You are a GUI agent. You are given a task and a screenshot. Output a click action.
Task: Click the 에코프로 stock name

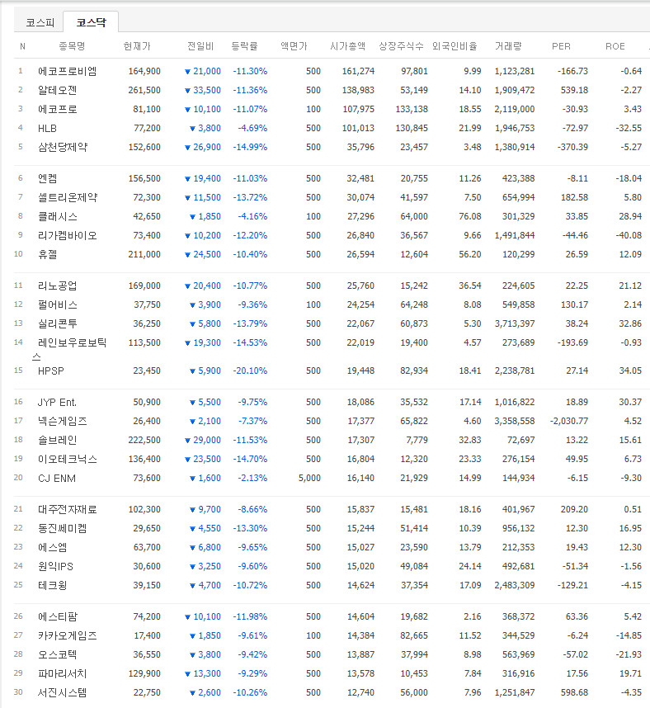click(57, 109)
